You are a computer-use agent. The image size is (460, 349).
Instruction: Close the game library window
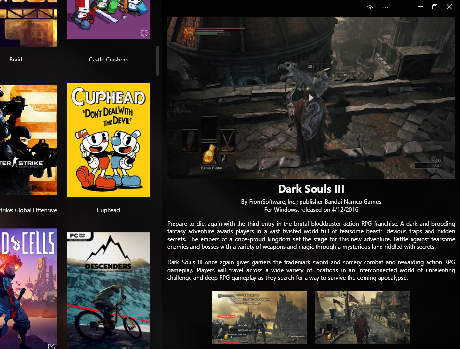click(449, 7)
